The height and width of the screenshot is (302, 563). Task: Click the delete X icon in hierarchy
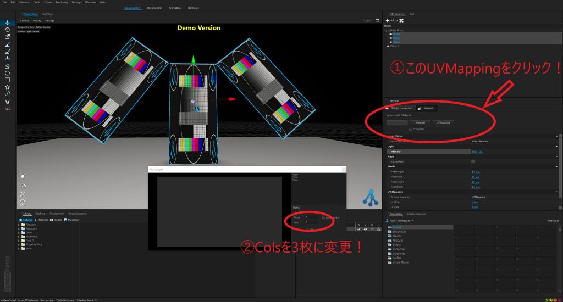tap(401, 20)
